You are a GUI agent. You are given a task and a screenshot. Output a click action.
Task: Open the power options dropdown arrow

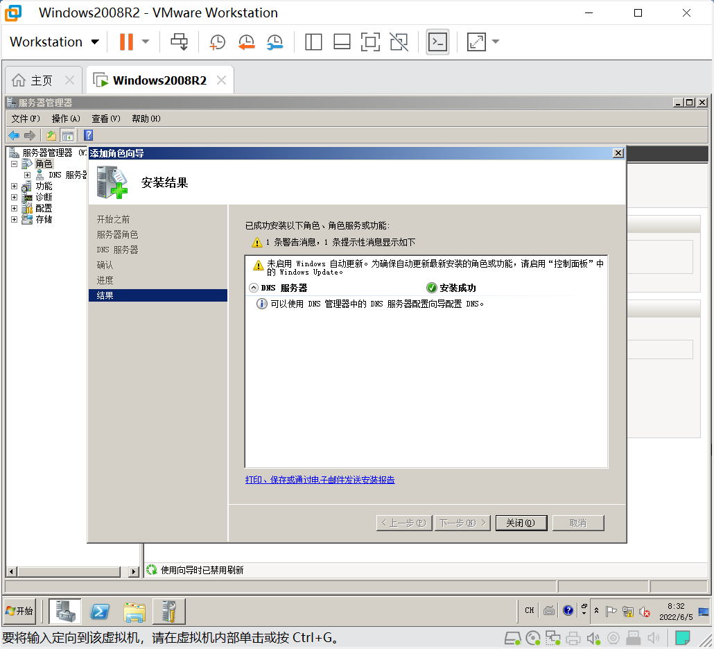coord(146,42)
